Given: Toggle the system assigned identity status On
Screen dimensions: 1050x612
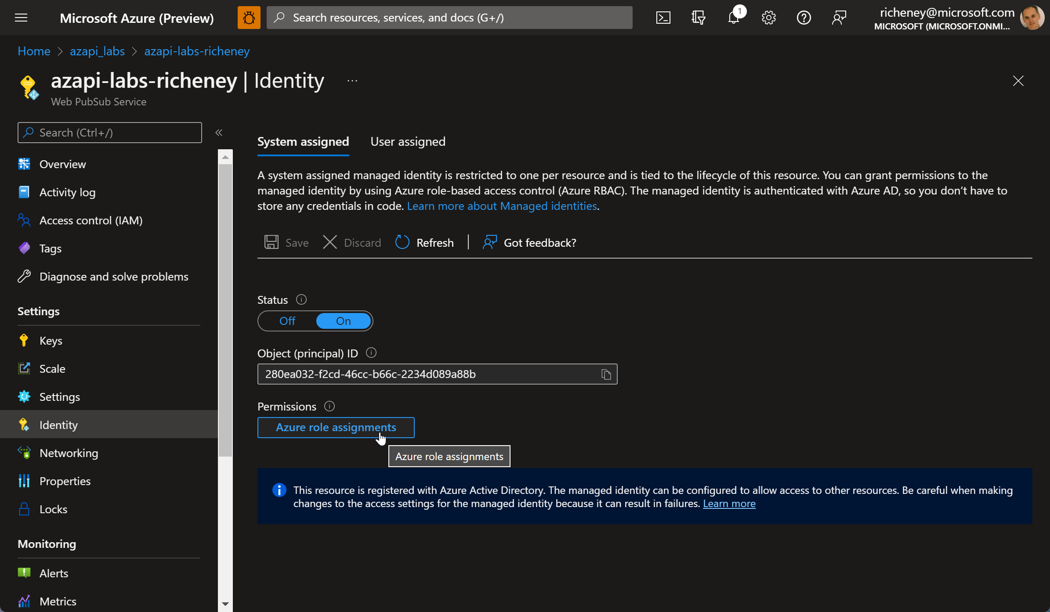Looking at the screenshot, I should click(343, 320).
